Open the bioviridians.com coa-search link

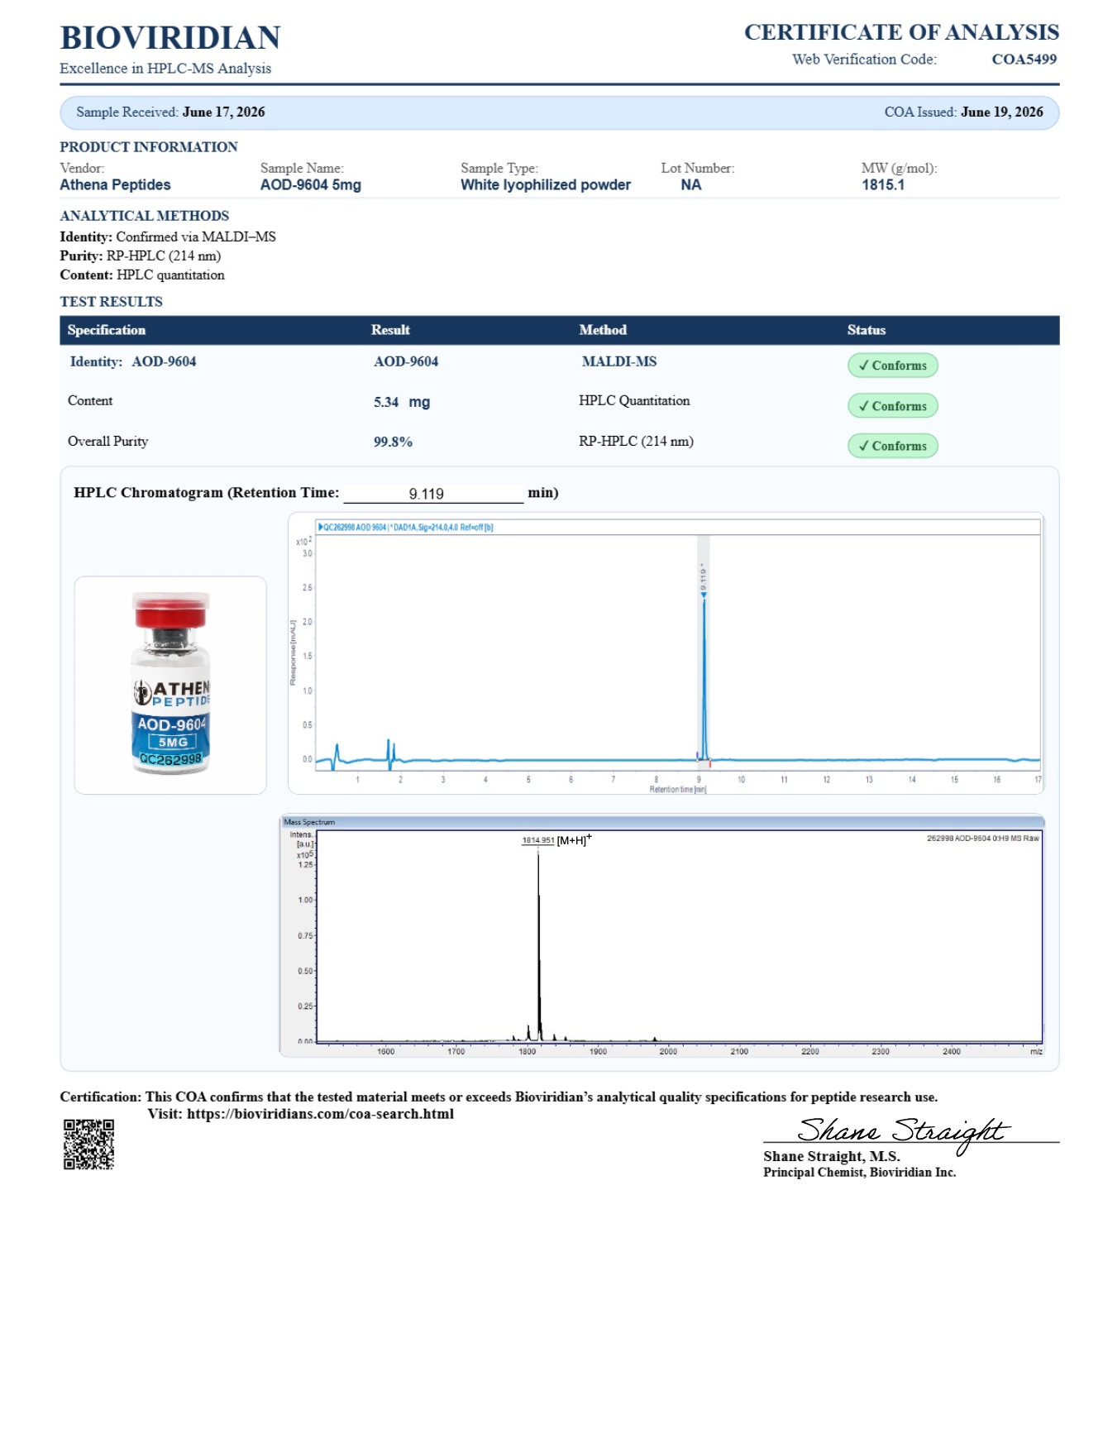(320, 1114)
